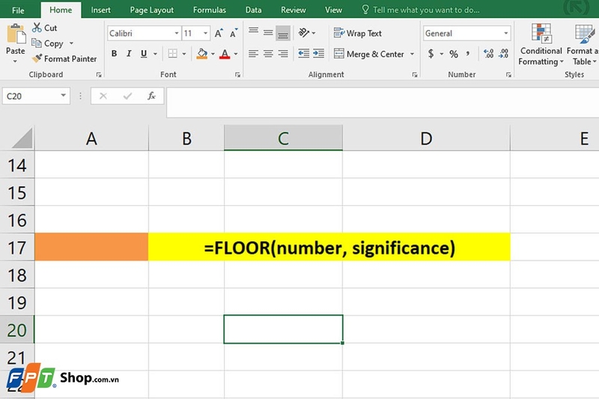
Task: Expand Fill Color palette arrow
Action: pos(213,54)
